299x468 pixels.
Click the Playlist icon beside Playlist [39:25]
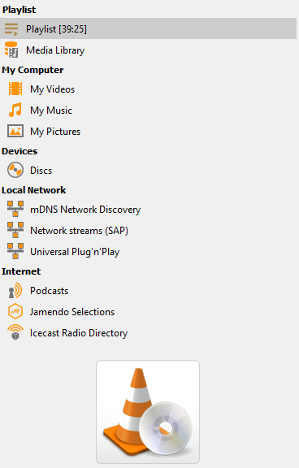[x=11, y=29]
